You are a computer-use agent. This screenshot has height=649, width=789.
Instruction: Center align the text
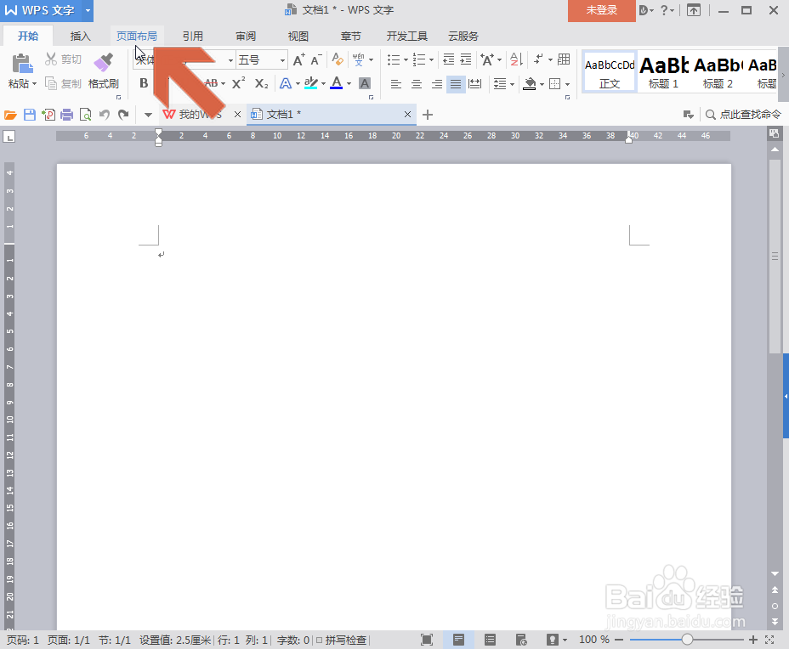point(417,84)
